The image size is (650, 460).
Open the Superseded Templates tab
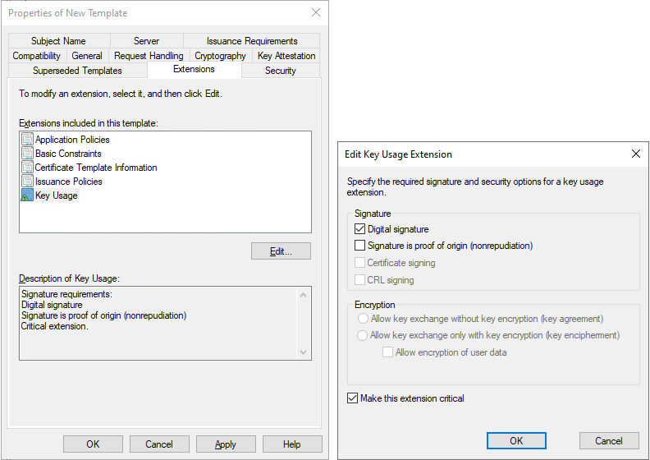click(x=77, y=71)
